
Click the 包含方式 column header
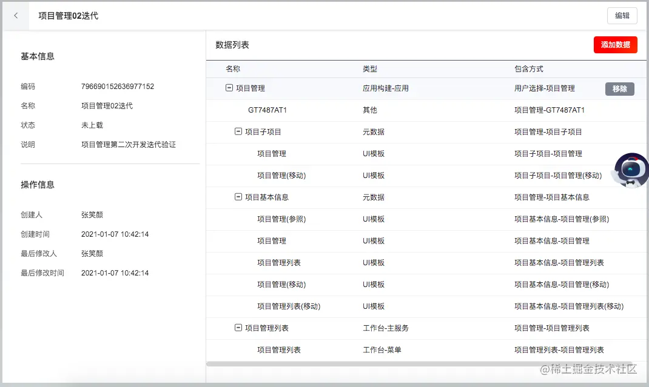[x=523, y=69]
